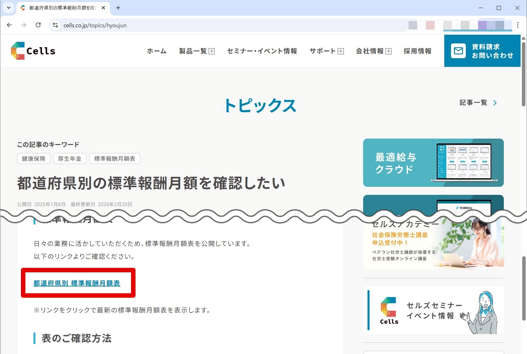
Task: Expand the 会社情報 menu
Action: [x=373, y=51]
